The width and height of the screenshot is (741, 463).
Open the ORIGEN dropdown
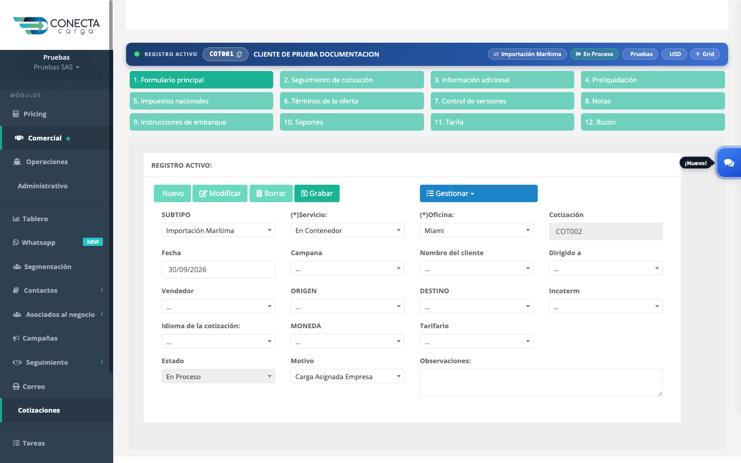[347, 306]
